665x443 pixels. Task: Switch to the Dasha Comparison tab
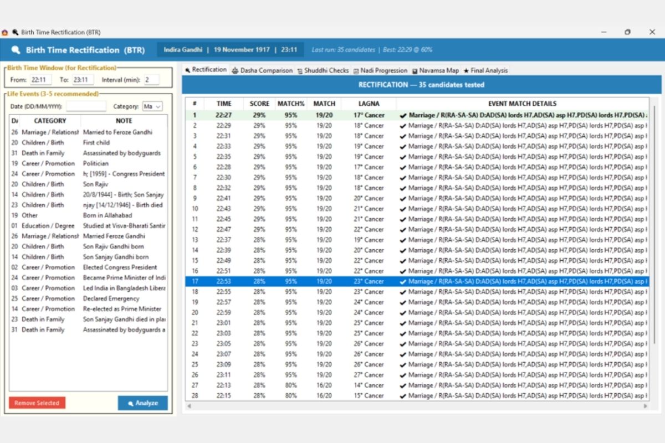tap(262, 70)
